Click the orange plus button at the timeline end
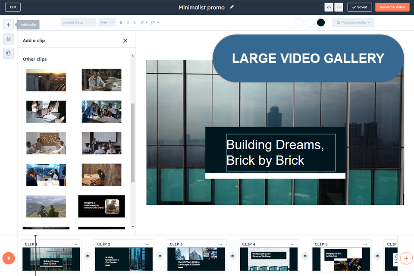This screenshot has height=276, width=414. (406, 258)
